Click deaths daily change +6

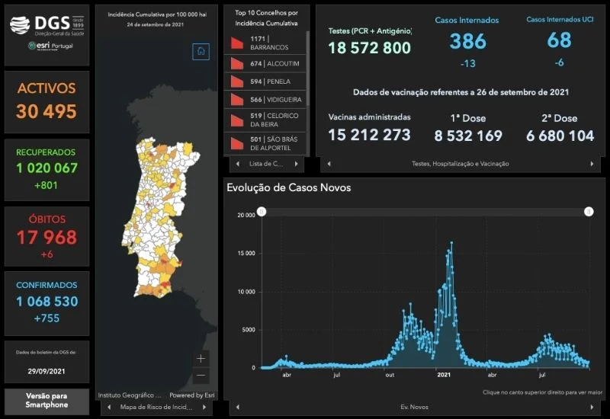point(47,254)
